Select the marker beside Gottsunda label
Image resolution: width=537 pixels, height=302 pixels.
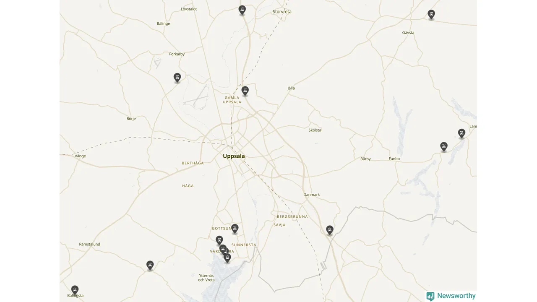[235, 229]
